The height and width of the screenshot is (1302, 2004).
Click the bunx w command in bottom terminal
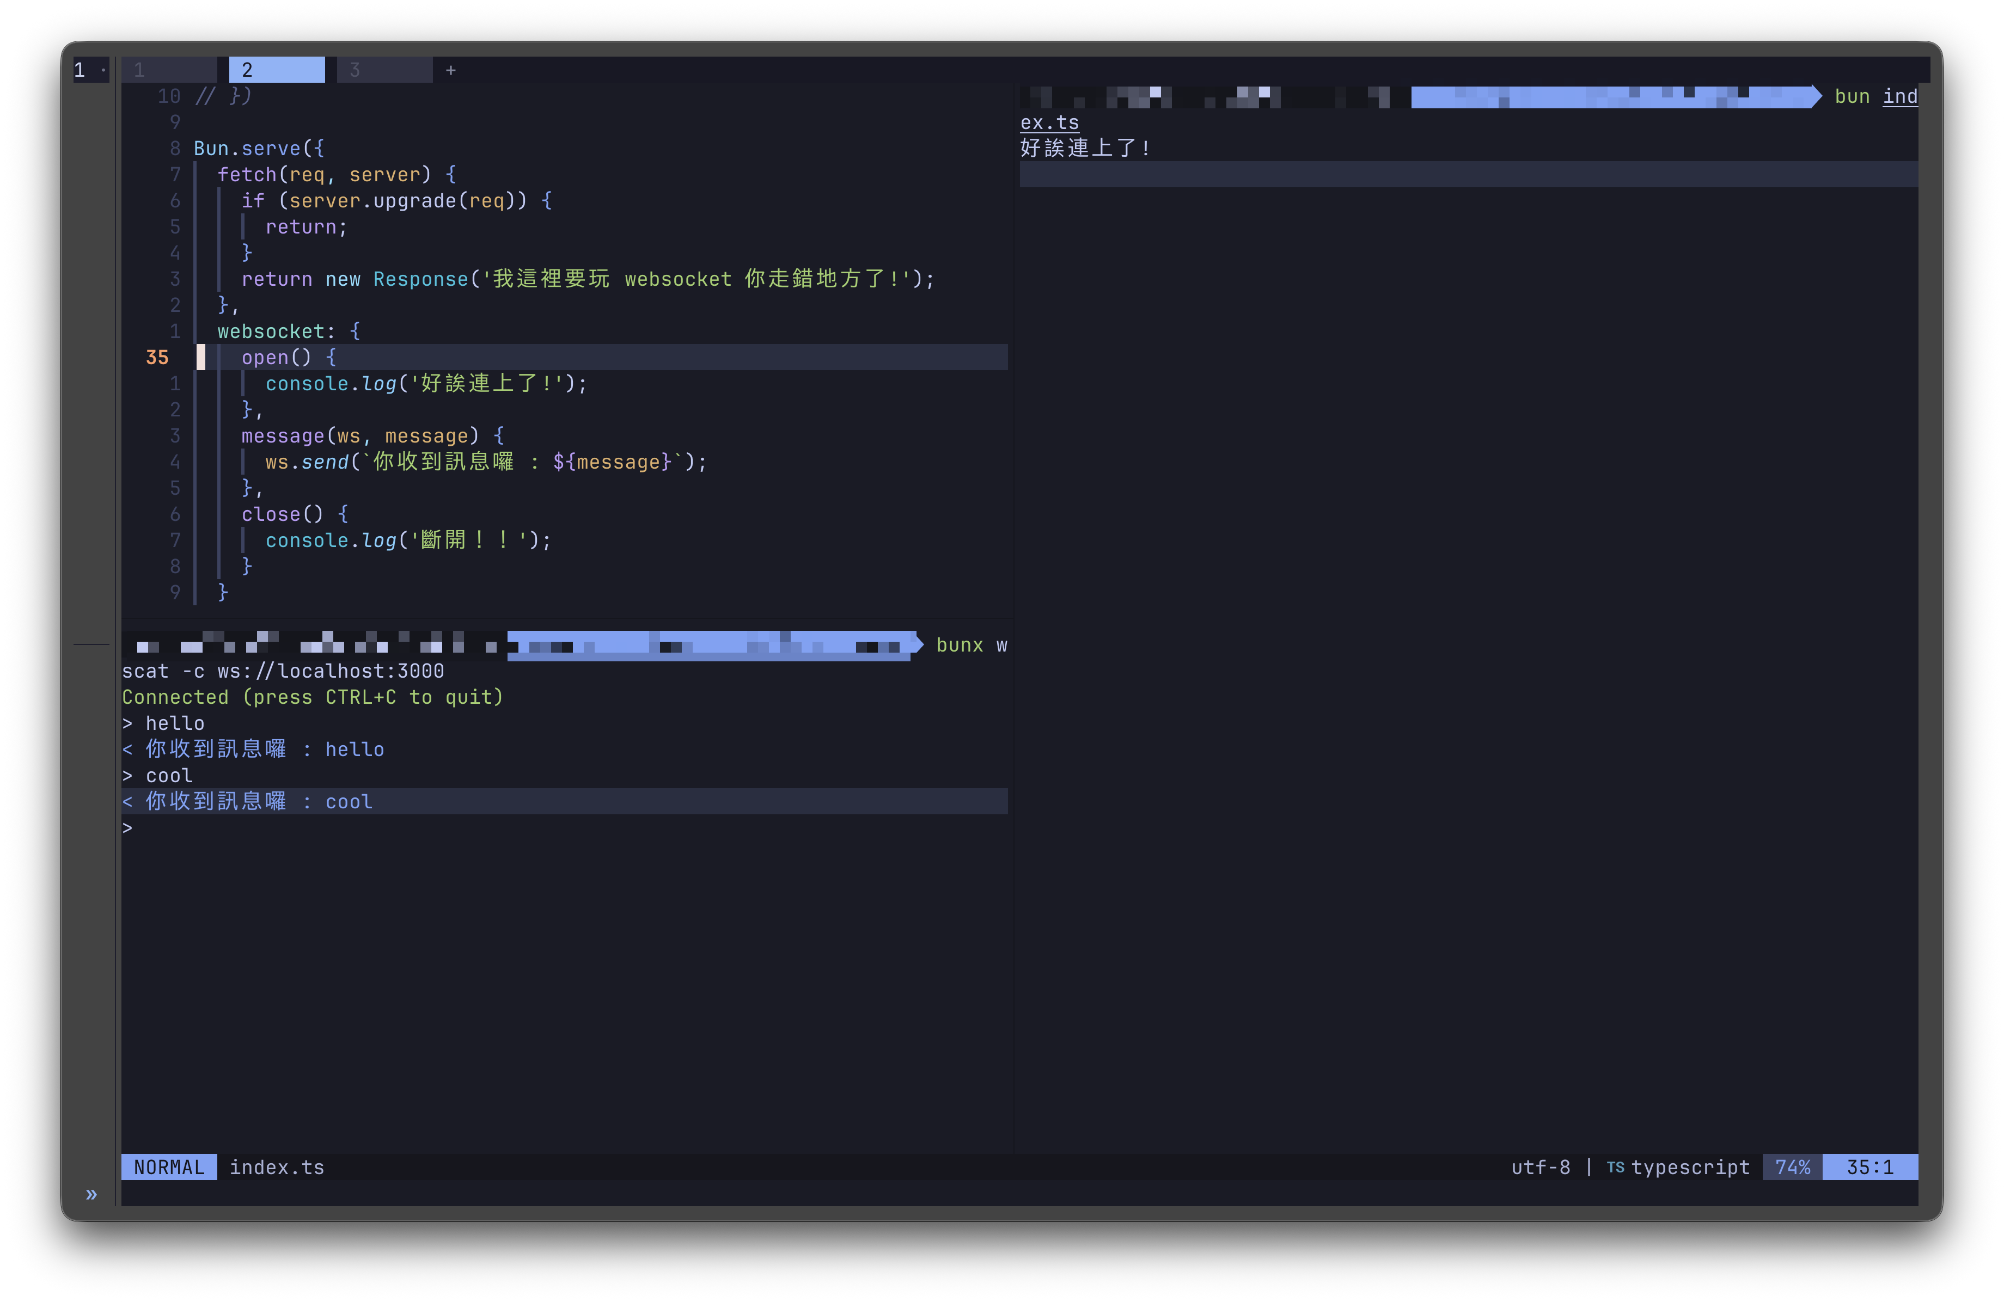click(972, 644)
